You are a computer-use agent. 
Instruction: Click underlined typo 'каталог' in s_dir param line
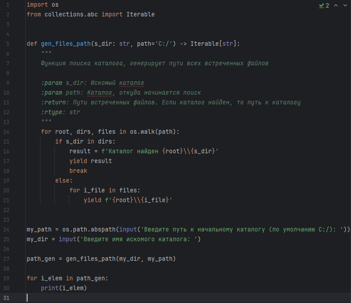[x=131, y=83]
